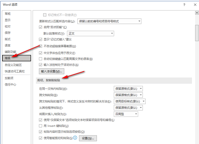The width and height of the screenshot is (199, 144).
Task: Enable 用 Insert 键粘贴 checkbox
Action: (x=40, y=126)
